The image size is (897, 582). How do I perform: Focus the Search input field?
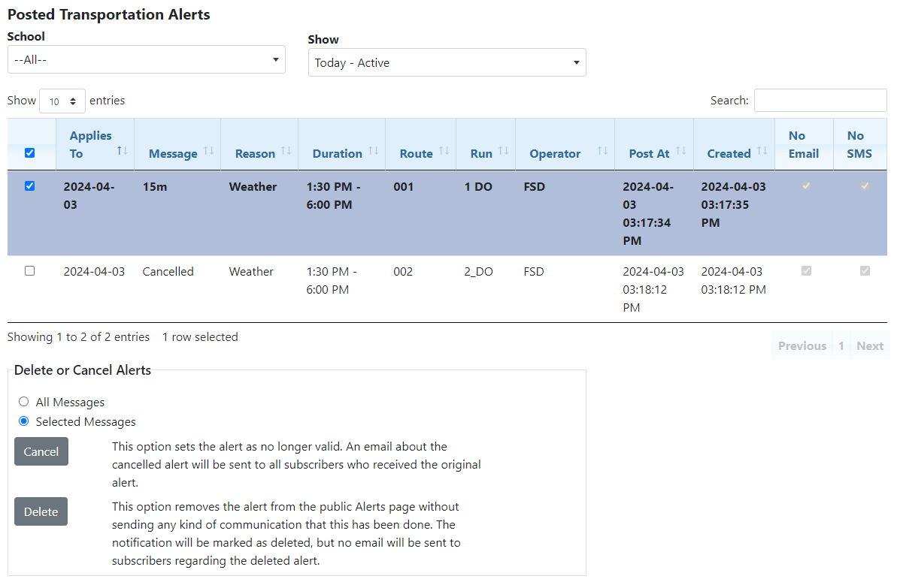820,100
